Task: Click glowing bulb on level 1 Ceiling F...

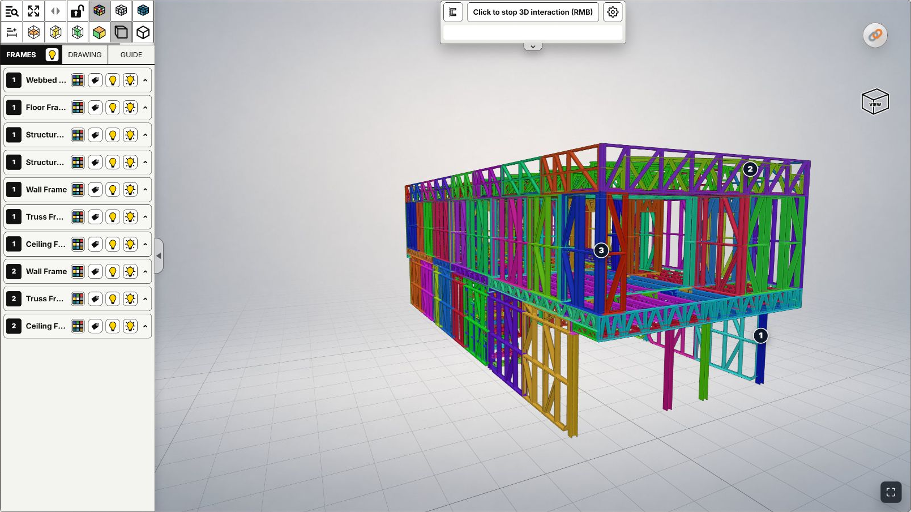Action: pos(130,244)
